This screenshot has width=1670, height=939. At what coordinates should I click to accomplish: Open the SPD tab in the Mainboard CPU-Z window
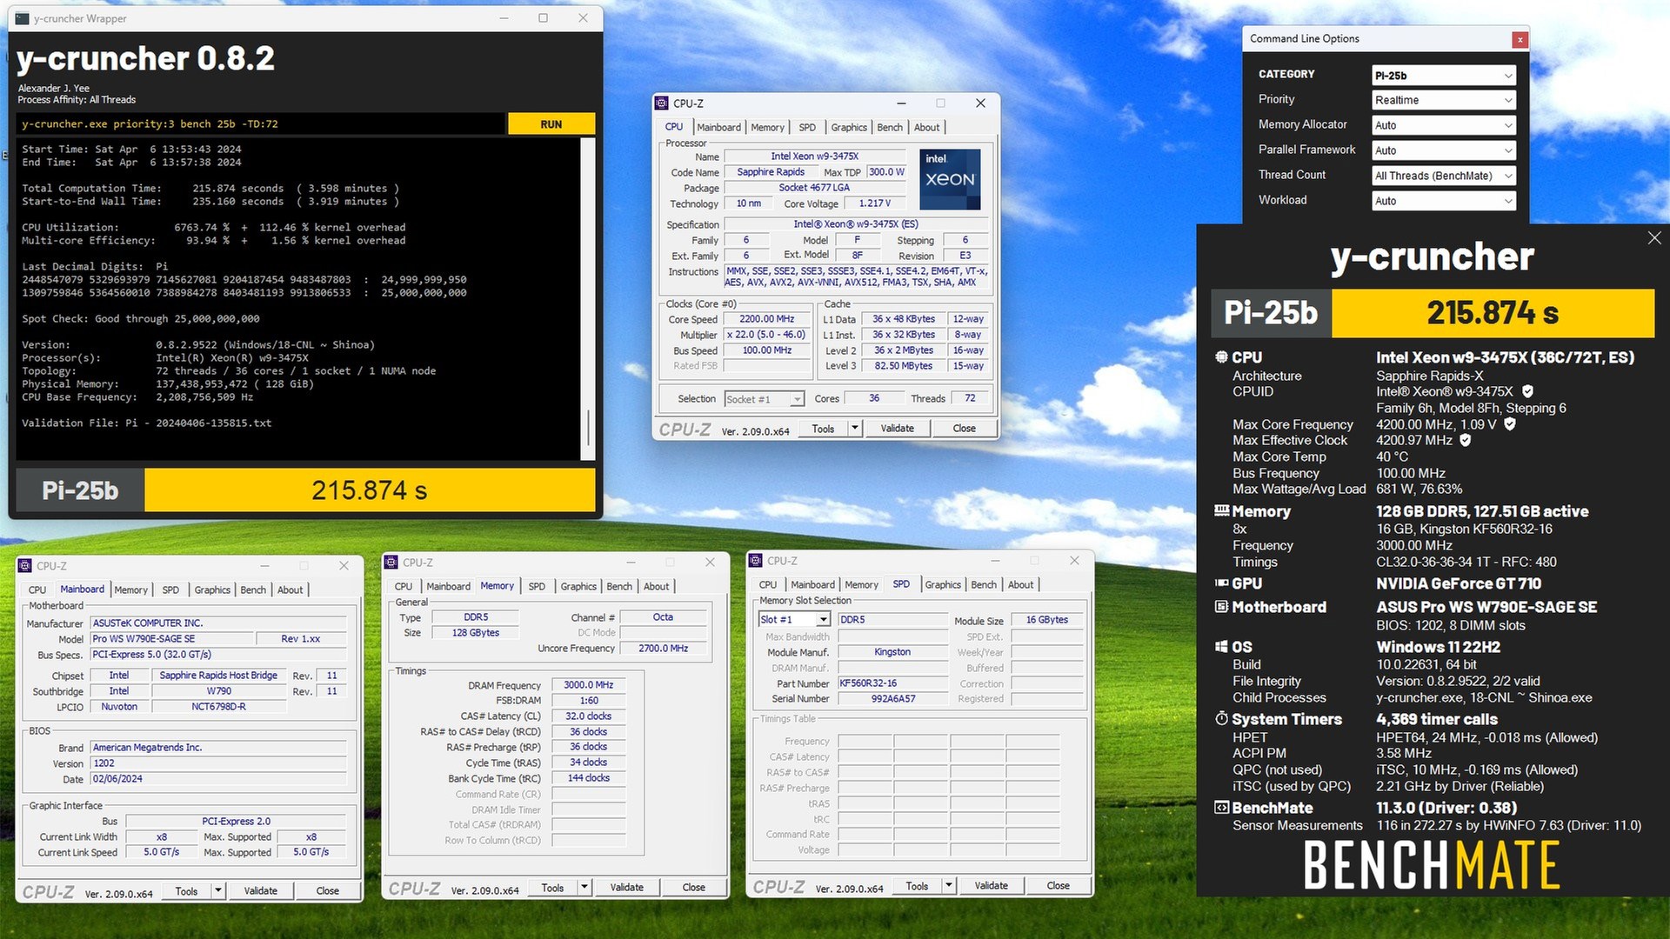(x=170, y=589)
